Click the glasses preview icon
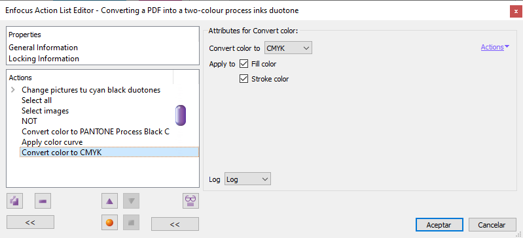 [190, 201]
